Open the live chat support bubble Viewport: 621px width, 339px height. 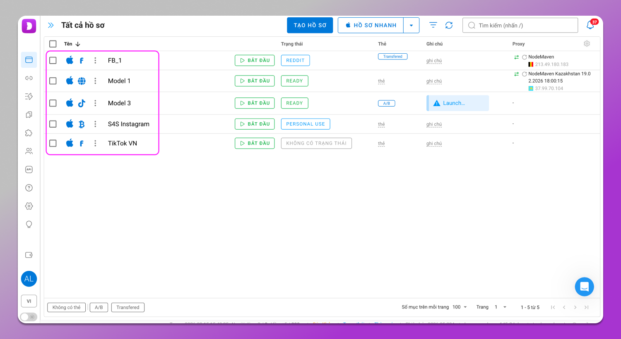point(584,287)
